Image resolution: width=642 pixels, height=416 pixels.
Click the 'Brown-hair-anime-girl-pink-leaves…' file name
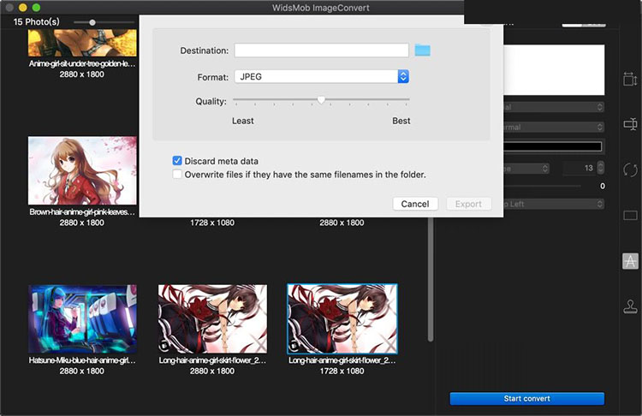(x=82, y=212)
